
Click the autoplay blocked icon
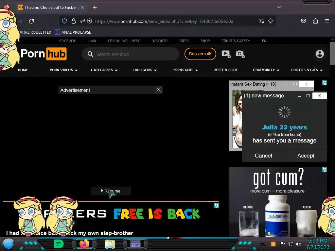tap(90, 21)
